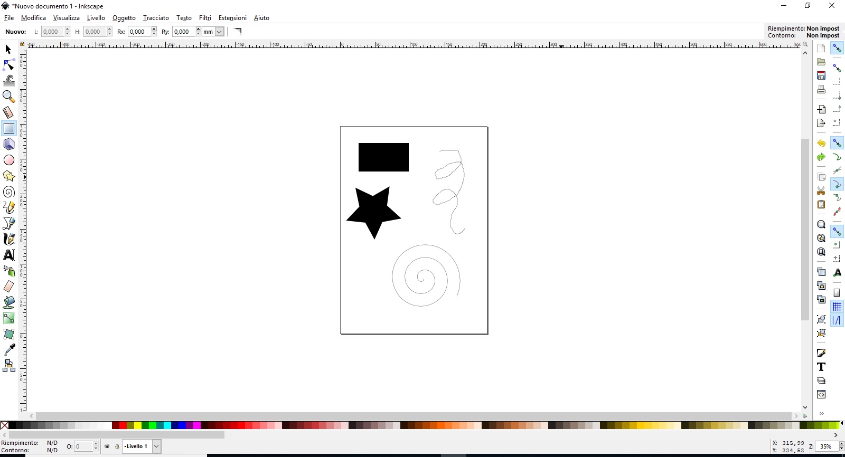
Task: Open the Estensioni menu
Action: pos(232,18)
